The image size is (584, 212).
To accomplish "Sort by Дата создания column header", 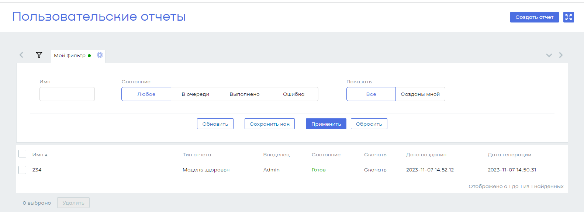I will point(426,155).
